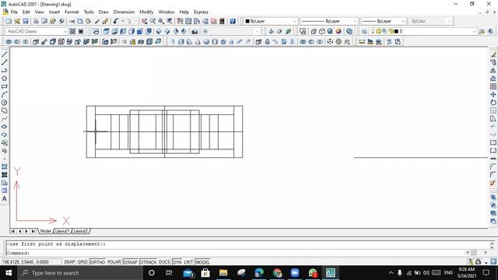Click the New drawing icon
This screenshot has width=498, height=280.
9,21
